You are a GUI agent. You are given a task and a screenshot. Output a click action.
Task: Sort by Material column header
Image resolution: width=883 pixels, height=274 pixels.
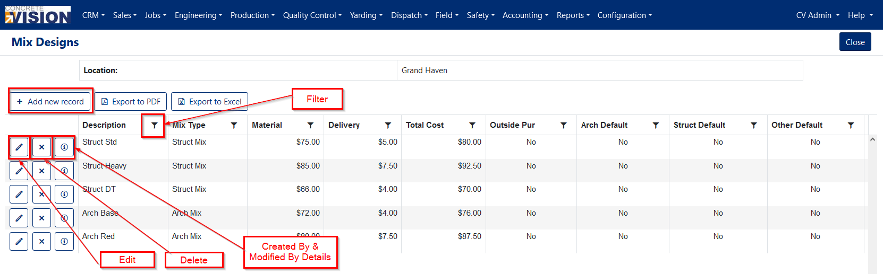click(x=267, y=125)
